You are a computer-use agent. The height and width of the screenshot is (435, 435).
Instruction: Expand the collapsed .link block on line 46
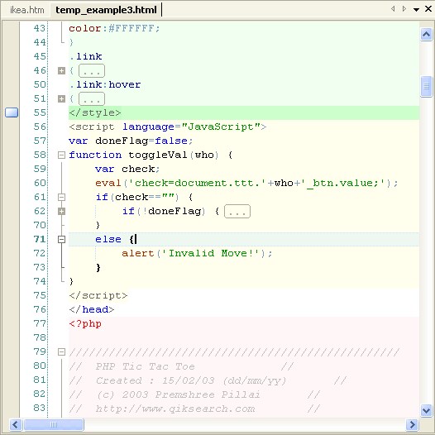tap(61, 71)
